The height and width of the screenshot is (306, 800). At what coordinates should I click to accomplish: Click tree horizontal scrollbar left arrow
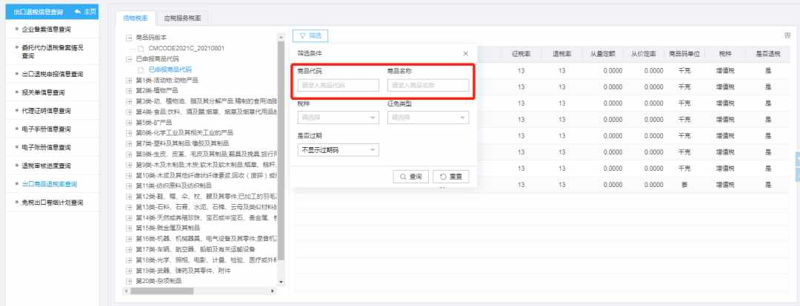pyautogui.click(x=126, y=291)
